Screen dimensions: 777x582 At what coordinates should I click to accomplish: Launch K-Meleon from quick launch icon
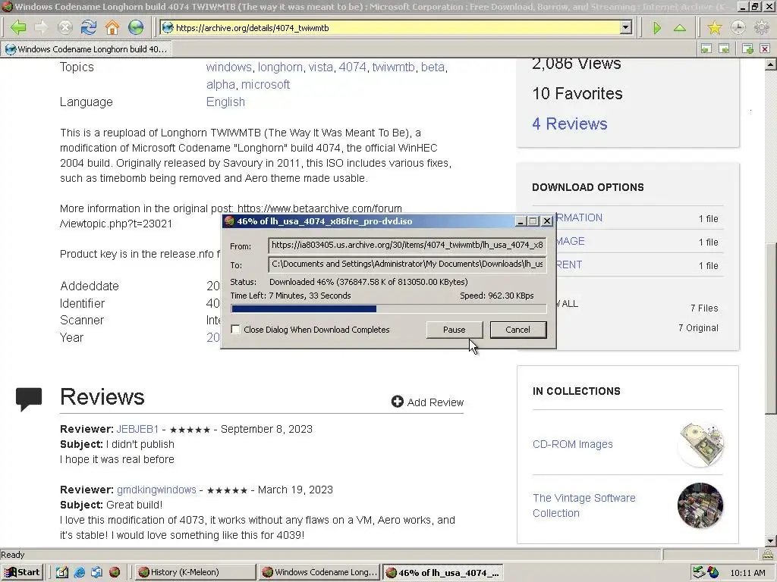pos(115,572)
